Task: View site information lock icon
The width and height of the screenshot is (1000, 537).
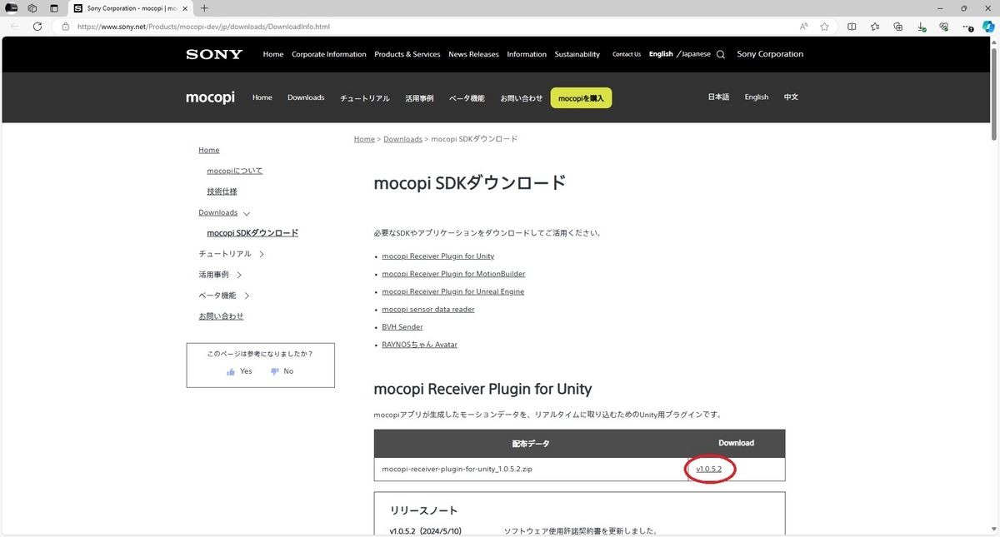Action: coord(66,27)
